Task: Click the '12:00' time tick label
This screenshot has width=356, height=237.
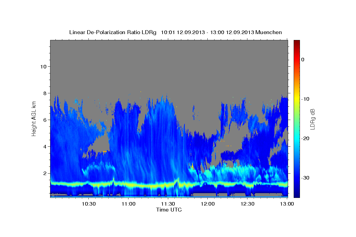Action: tap(208, 204)
